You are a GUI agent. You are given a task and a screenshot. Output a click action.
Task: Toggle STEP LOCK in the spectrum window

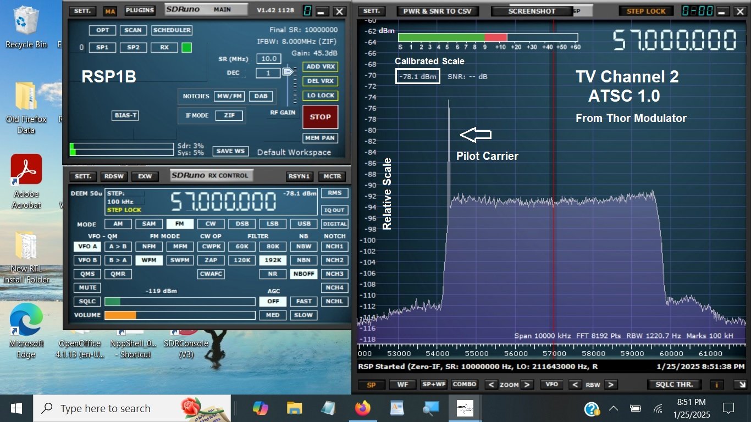(x=647, y=11)
